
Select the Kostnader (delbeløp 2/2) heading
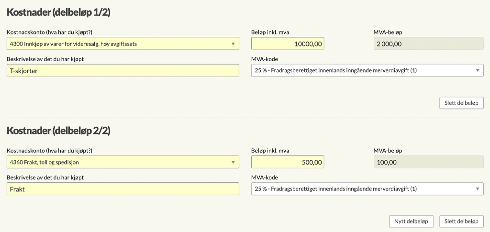pos(58,131)
